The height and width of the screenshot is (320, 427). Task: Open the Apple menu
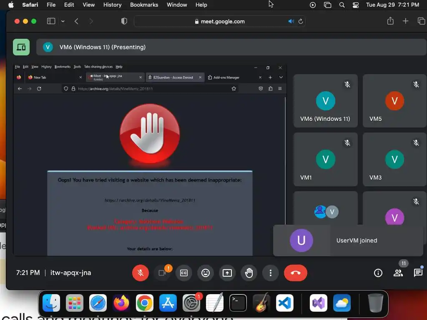tap(11, 5)
